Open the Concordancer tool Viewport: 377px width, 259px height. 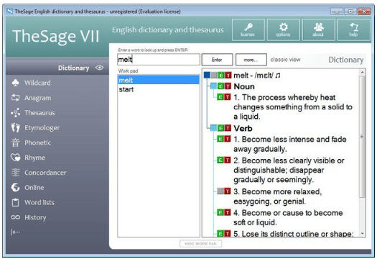coord(45,173)
